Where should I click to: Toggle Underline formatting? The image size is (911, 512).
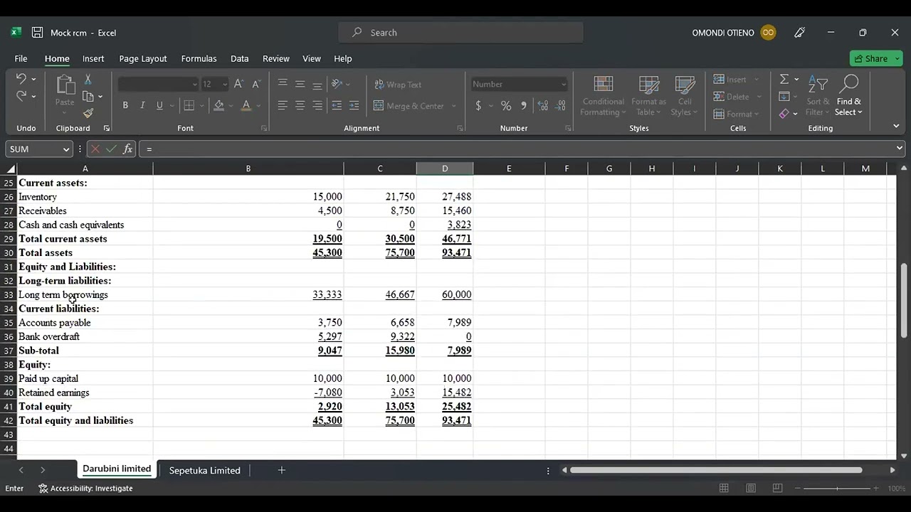click(159, 105)
